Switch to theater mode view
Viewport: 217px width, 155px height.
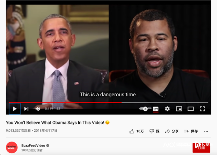click(191, 109)
